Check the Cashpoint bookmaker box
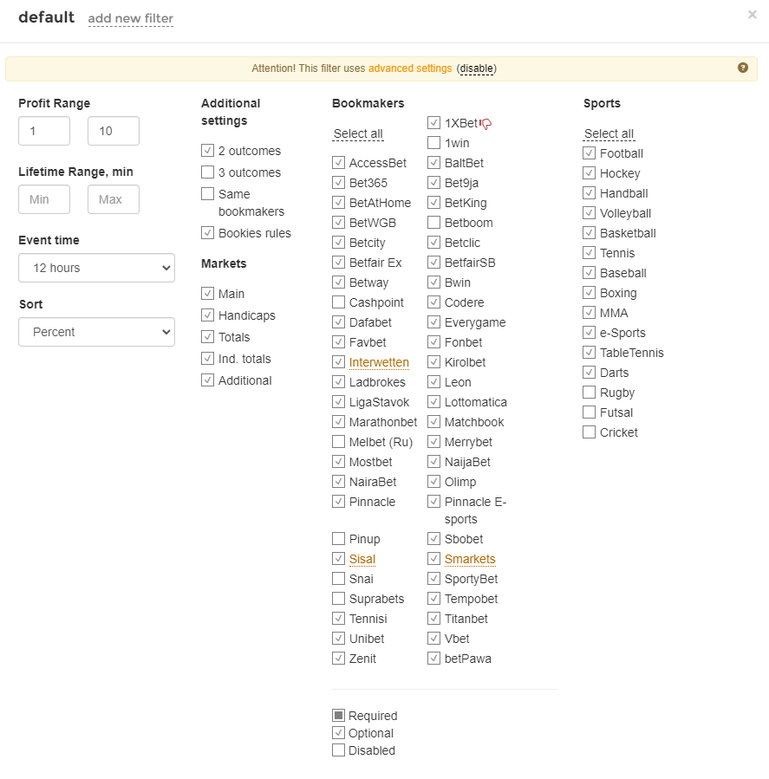Screen dimensions: 769x779 pyautogui.click(x=338, y=302)
